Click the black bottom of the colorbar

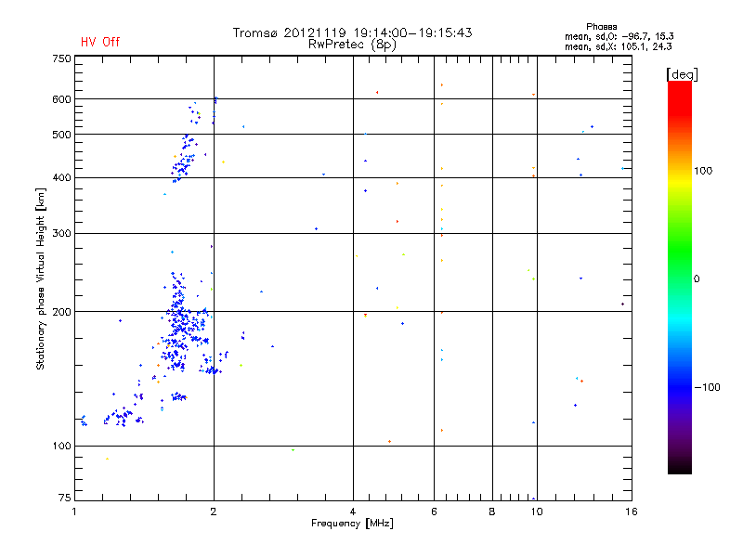pyautogui.click(x=680, y=467)
